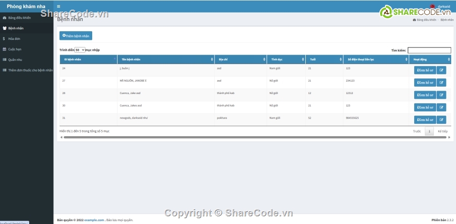Click left arrow of horizontal scrollbar

click(61, 137)
